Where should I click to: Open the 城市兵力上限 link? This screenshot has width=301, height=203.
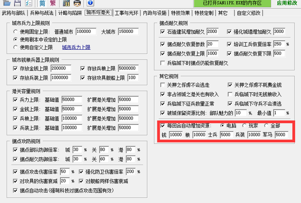pos(76,47)
